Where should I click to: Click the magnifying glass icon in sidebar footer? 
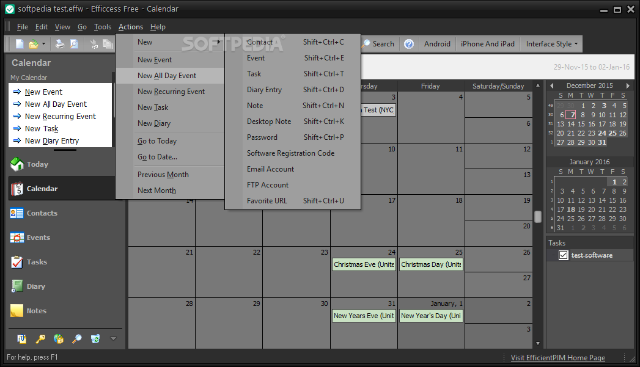tap(77, 339)
